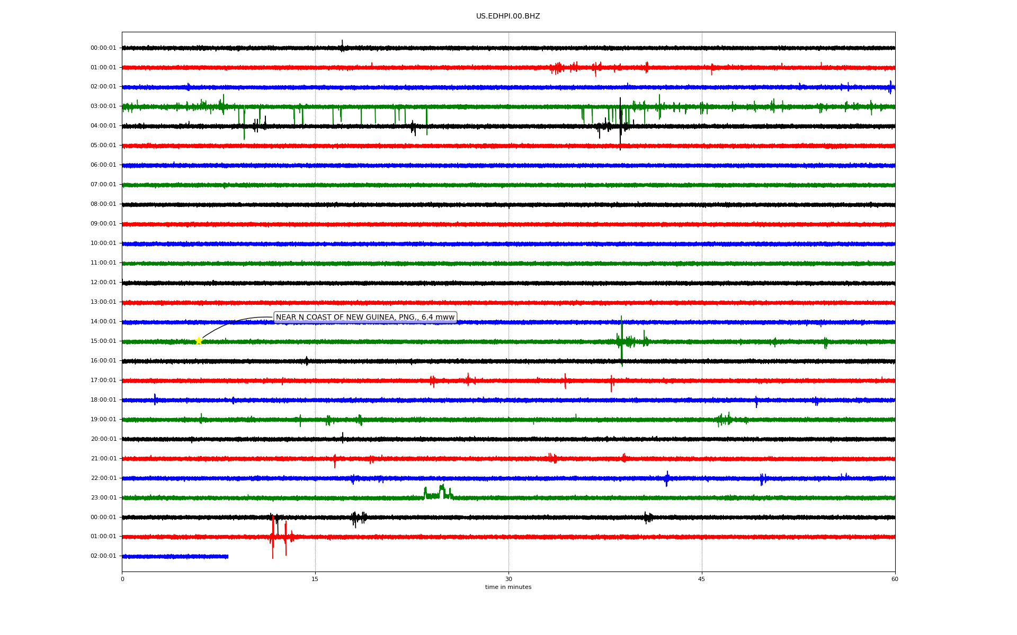
Task: Select the 12:00:01 trace label
Action: (103, 283)
